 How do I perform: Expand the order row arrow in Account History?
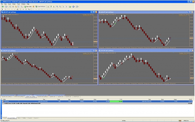click(3, 101)
